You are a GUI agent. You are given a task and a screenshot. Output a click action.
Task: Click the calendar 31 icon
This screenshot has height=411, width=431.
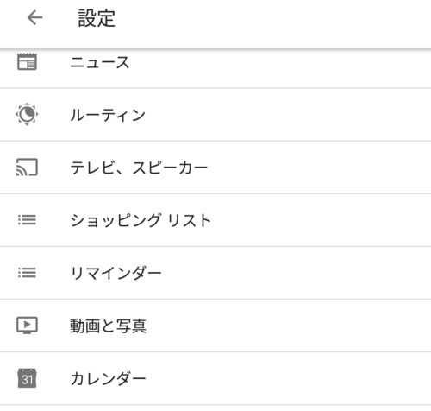pos(27,378)
